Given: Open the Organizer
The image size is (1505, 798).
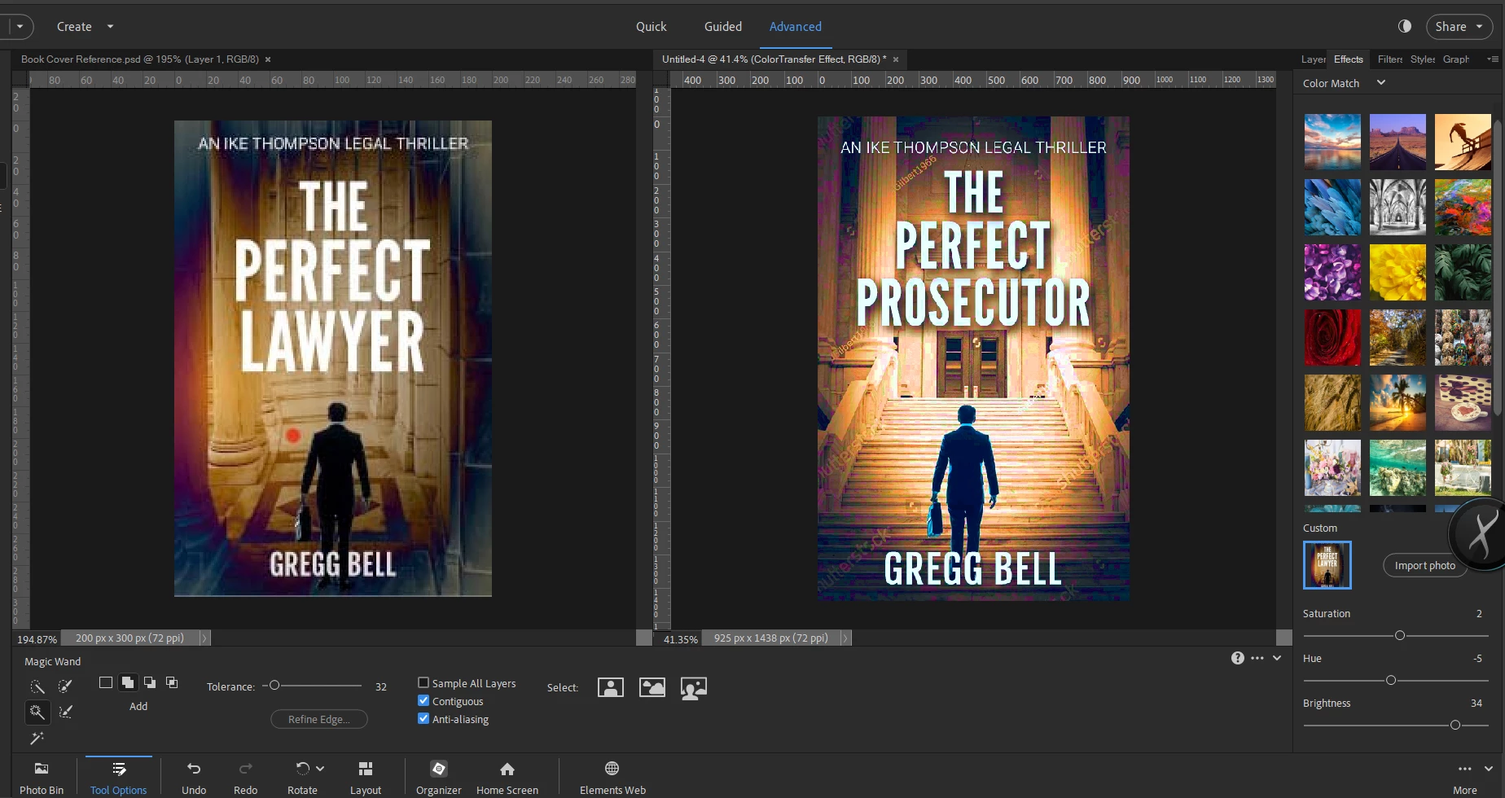Looking at the screenshot, I should click(x=438, y=778).
